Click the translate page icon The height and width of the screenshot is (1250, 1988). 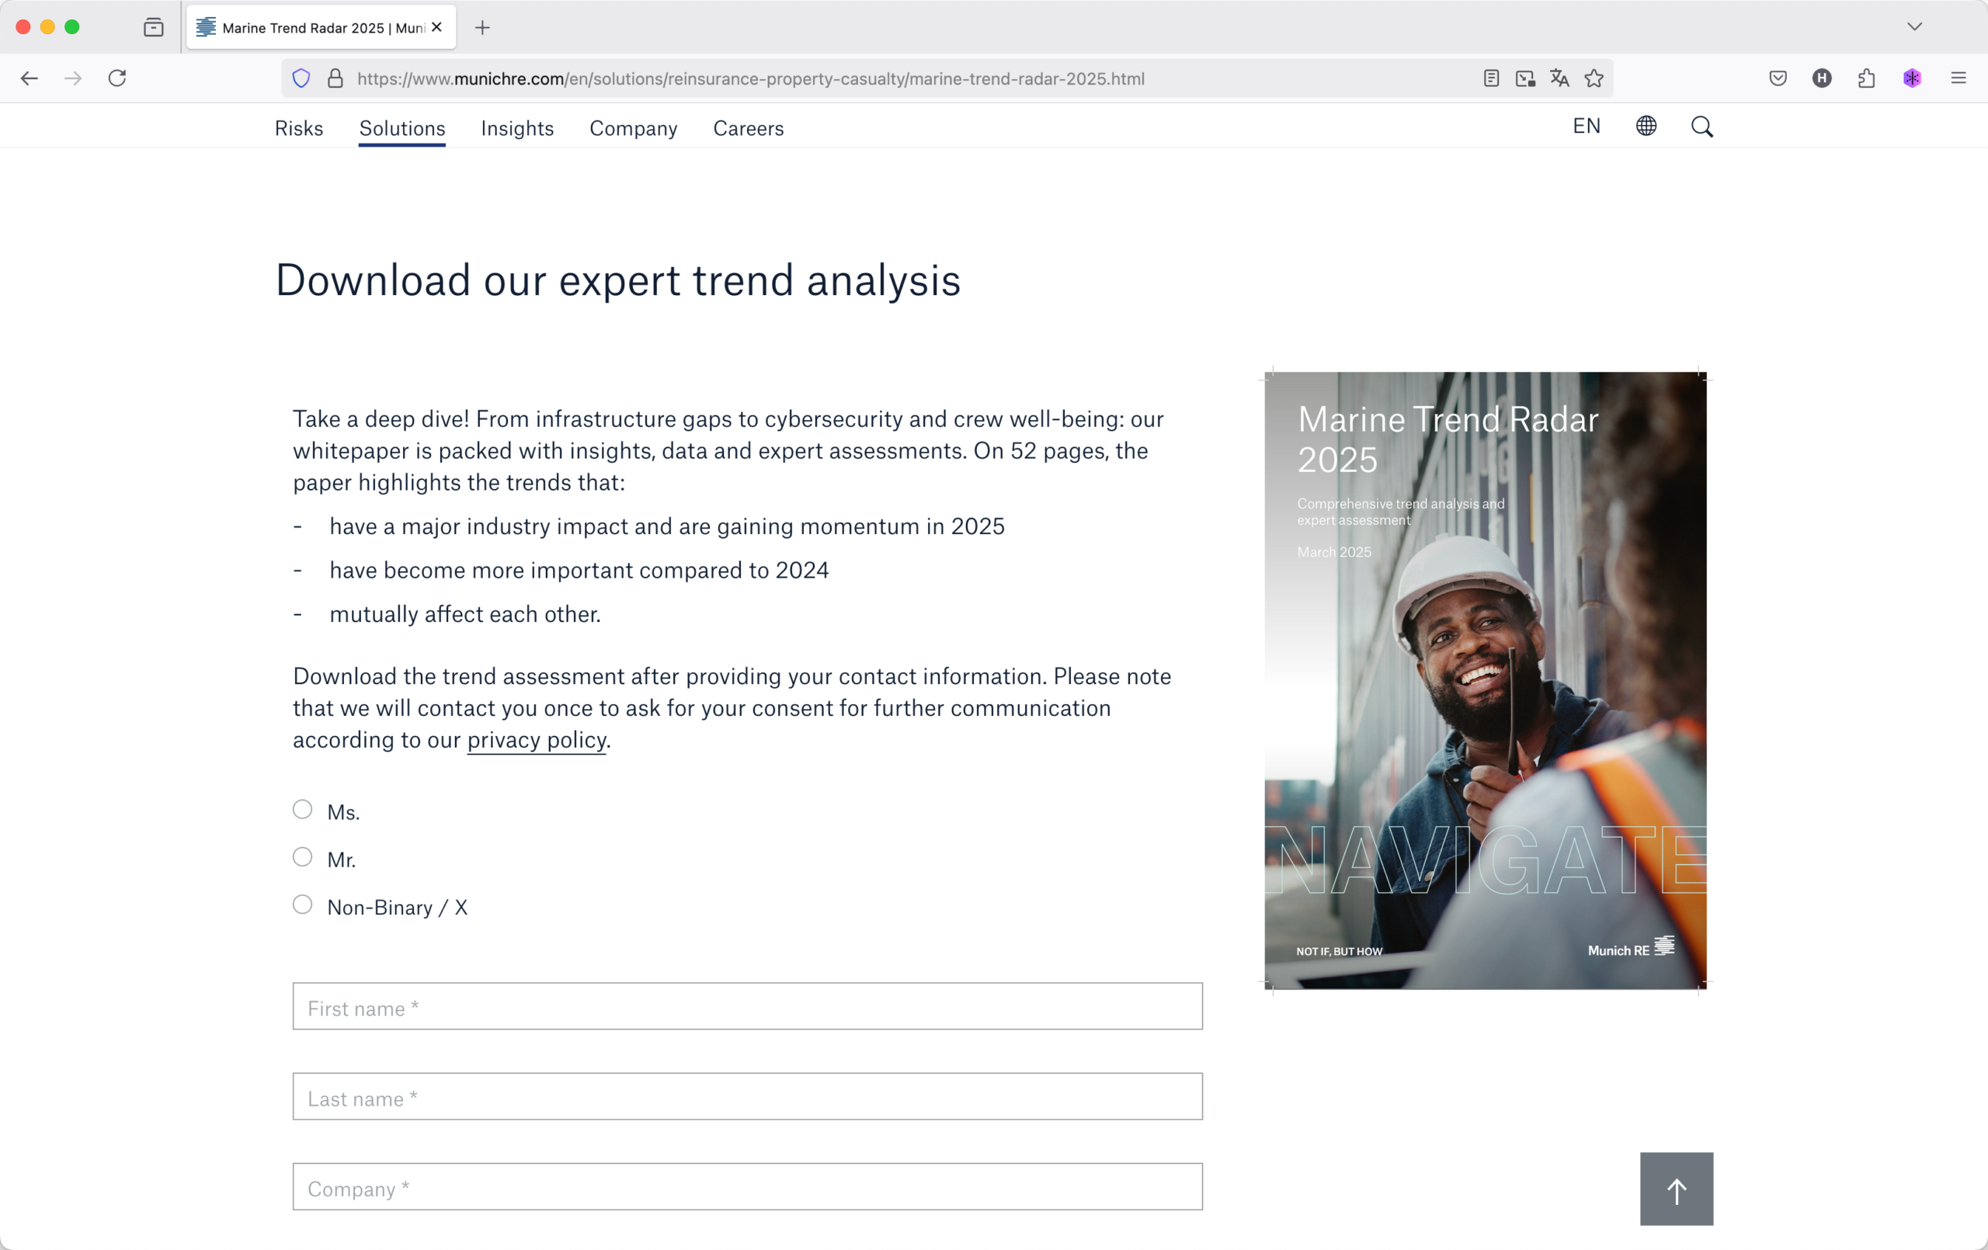point(1559,78)
